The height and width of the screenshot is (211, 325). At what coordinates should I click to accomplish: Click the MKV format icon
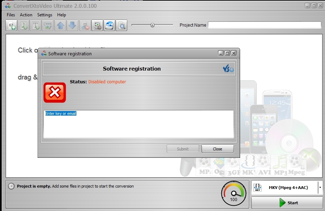258,187
